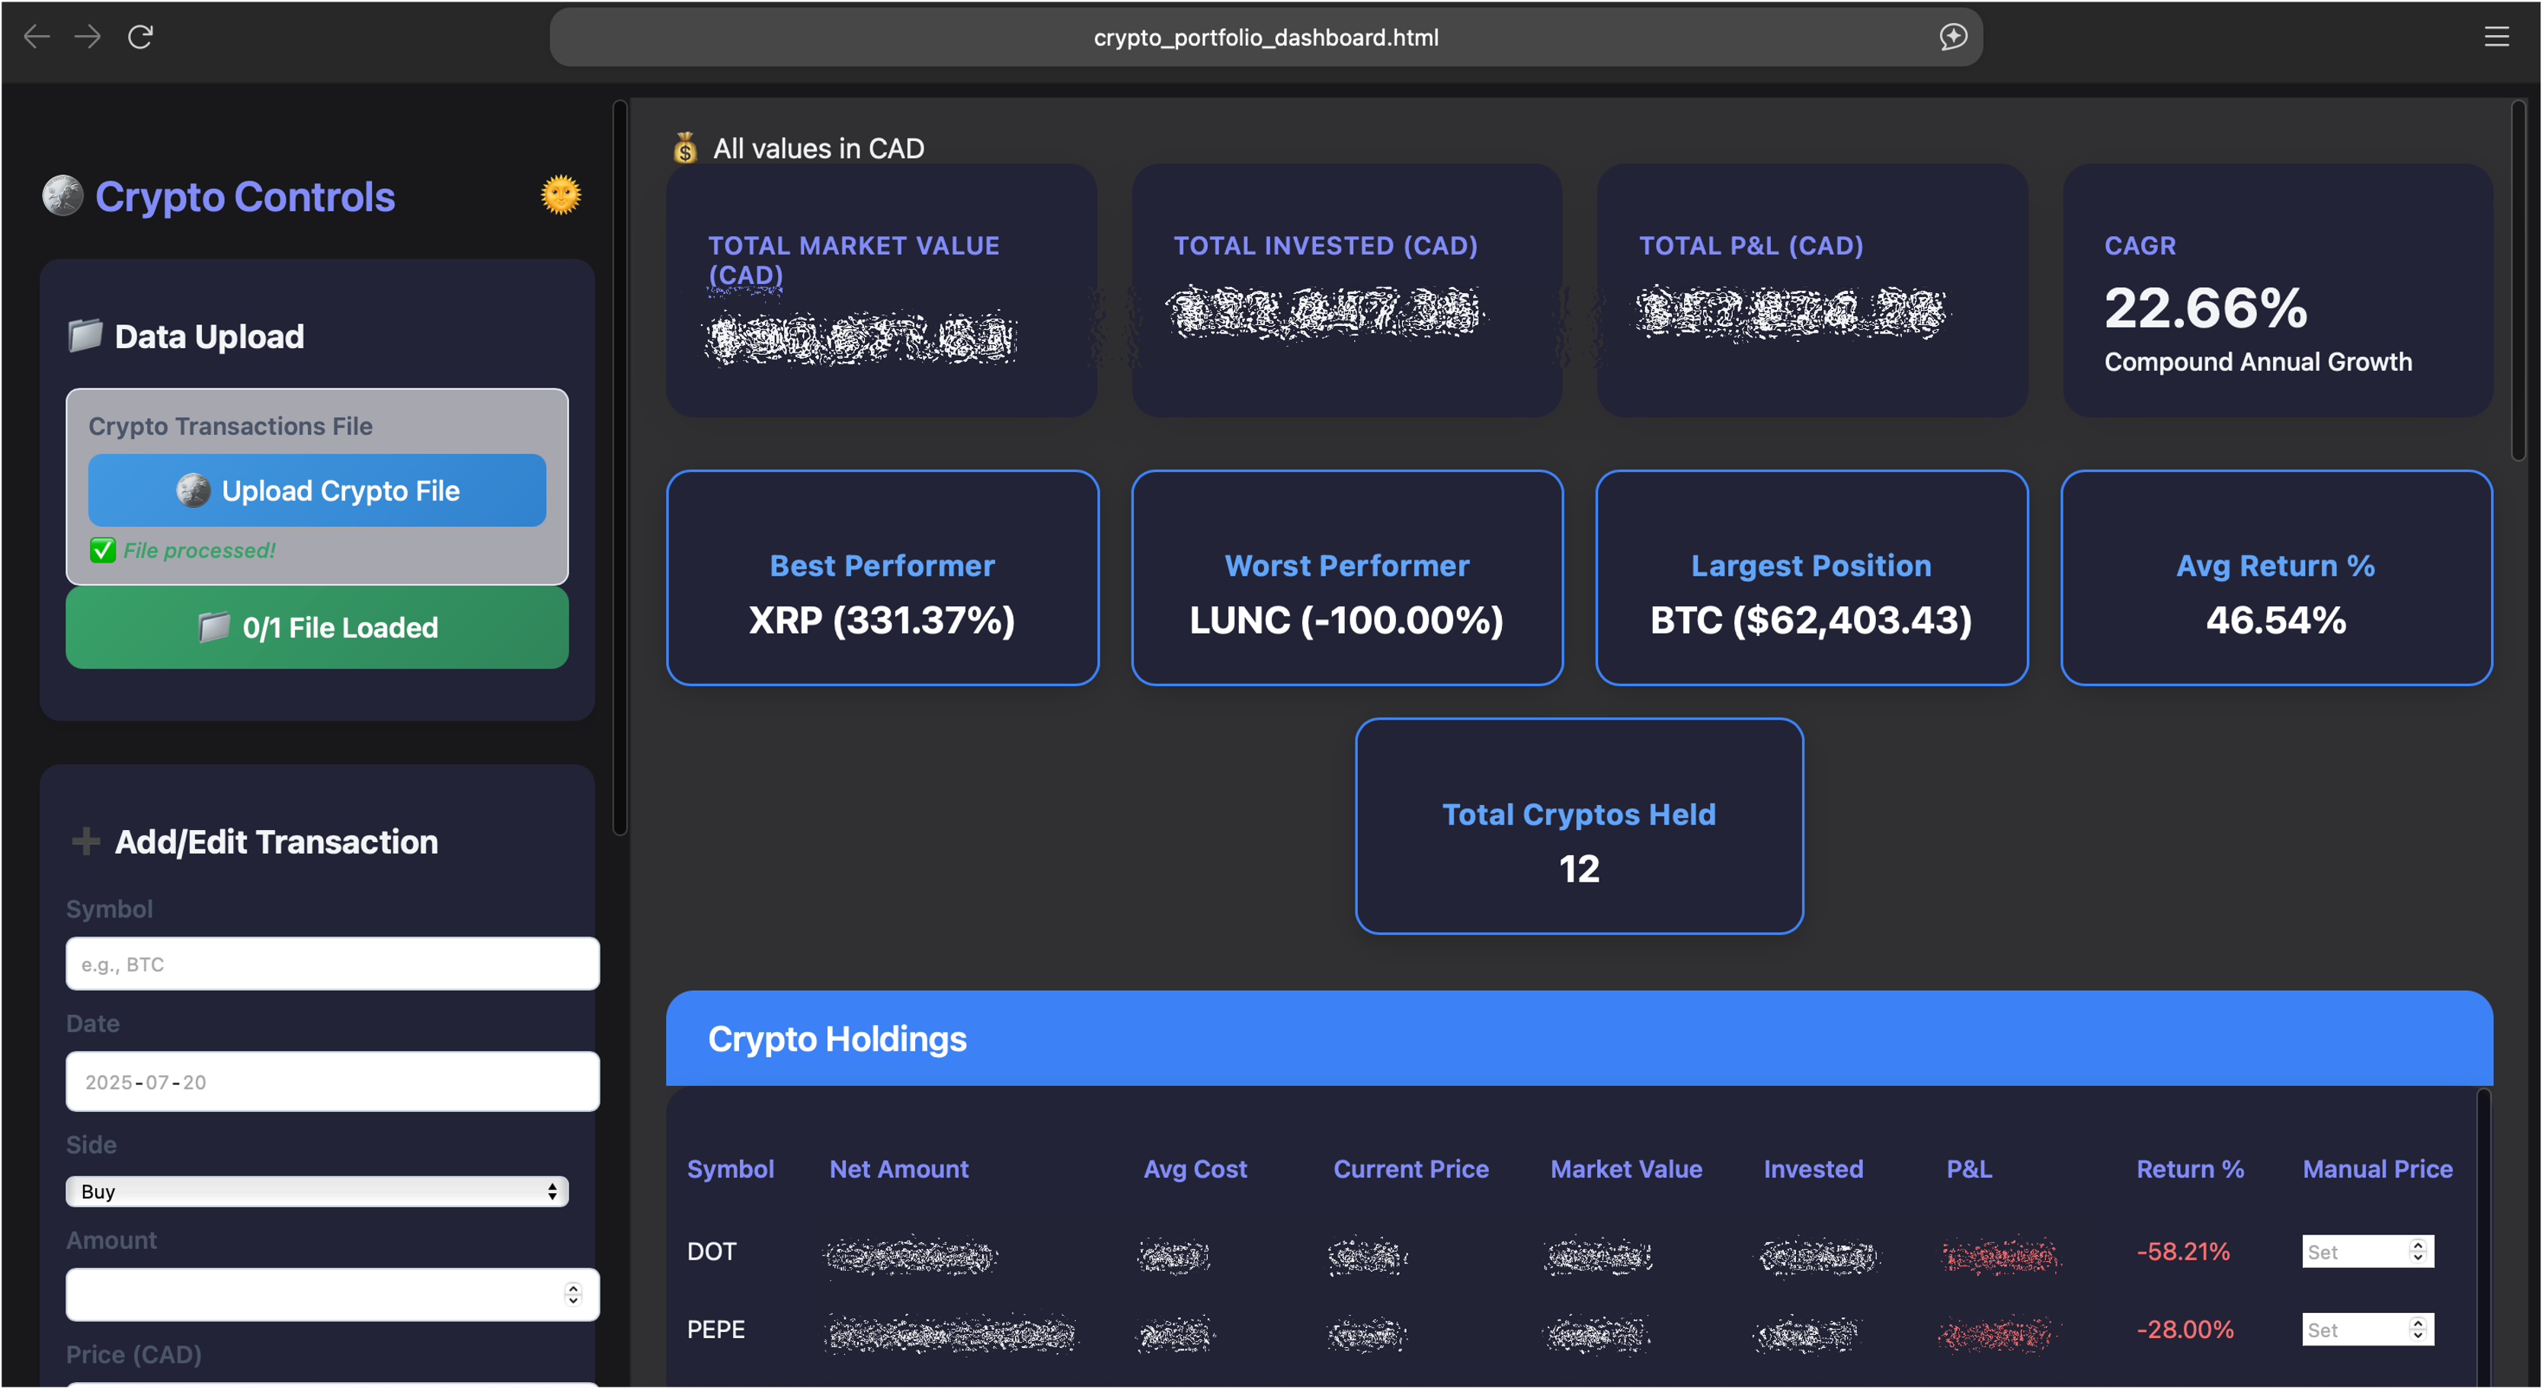Open the browser hamburger menu
Viewport: 2542px width, 1389px height.
[x=2496, y=37]
